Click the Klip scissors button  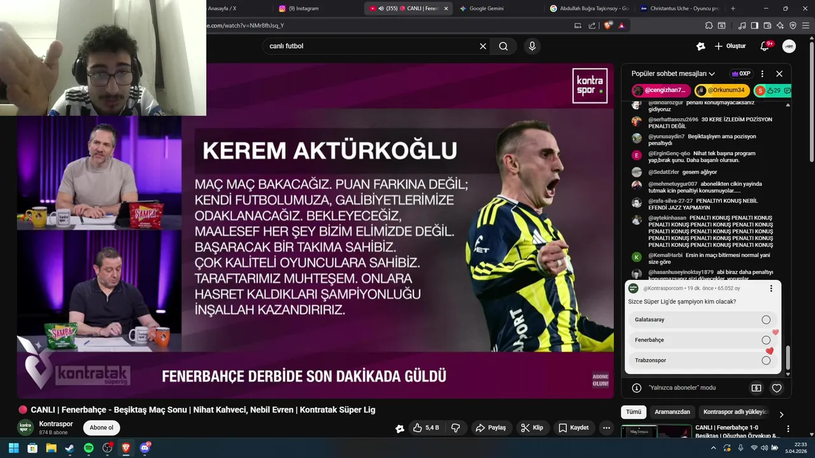click(532, 427)
